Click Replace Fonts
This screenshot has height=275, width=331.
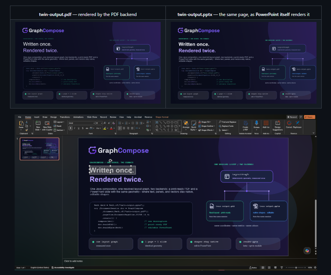pos(226,126)
